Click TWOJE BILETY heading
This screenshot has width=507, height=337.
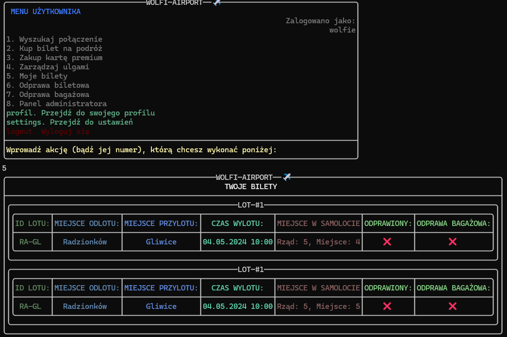[251, 187]
